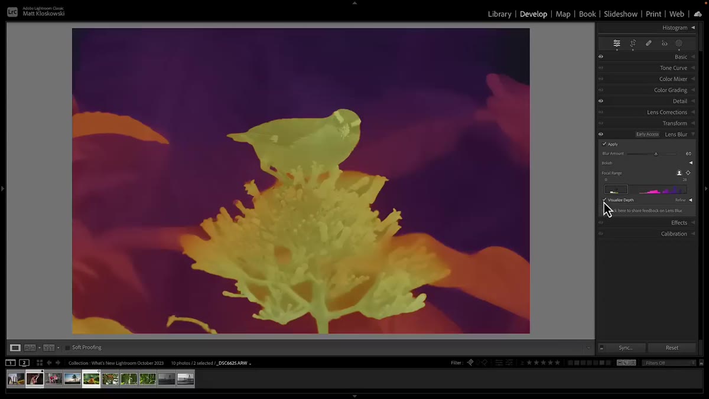Toggle Detail panel visibility eye
Screen dimensions: 709x399
[x=601, y=101]
